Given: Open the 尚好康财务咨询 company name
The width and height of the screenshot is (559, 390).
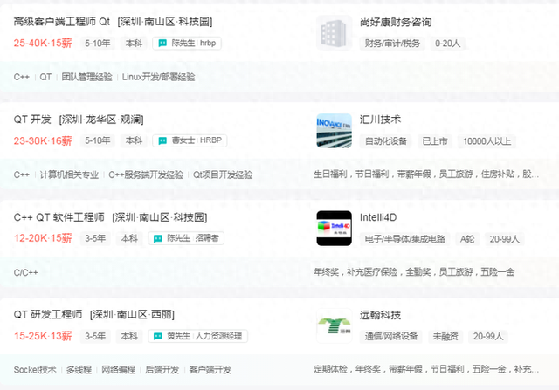Looking at the screenshot, I should (396, 23).
